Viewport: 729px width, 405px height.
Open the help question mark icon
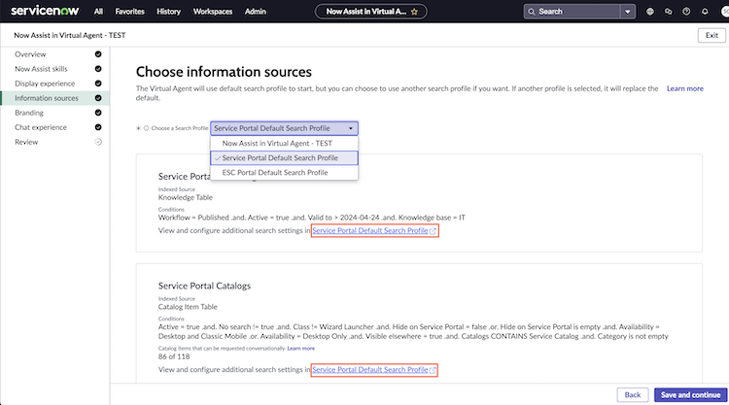(x=686, y=12)
